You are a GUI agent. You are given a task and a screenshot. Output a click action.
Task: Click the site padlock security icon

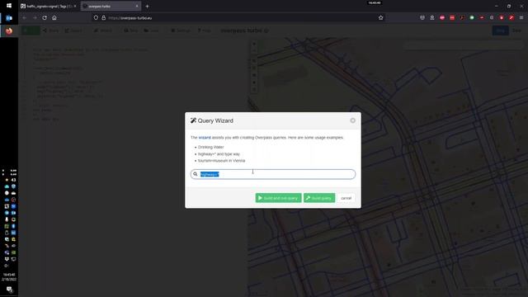104,18
